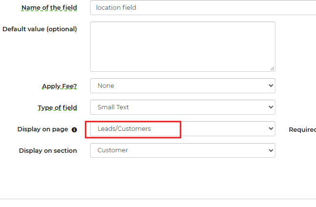The image size is (316, 207).
Task: Click the info icon beside Display on page
Action: pos(74,130)
